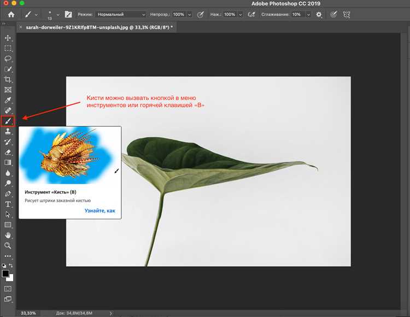The height and width of the screenshot is (317, 410).
Task: Select the Lasso tool
Action: tap(8, 59)
